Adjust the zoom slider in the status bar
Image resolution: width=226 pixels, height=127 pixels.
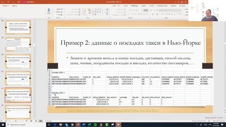click(x=16, y=121)
